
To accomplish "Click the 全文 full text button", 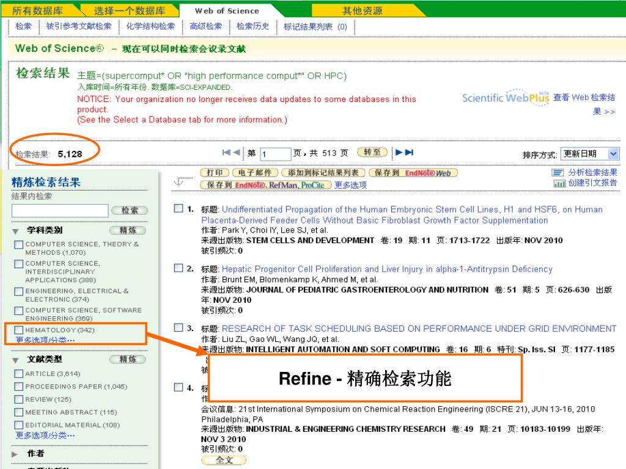I will coord(224,460).
